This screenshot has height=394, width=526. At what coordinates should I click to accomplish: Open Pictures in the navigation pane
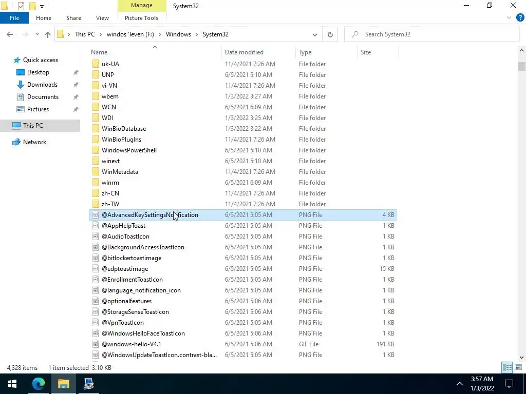click(x=38, y=109)
